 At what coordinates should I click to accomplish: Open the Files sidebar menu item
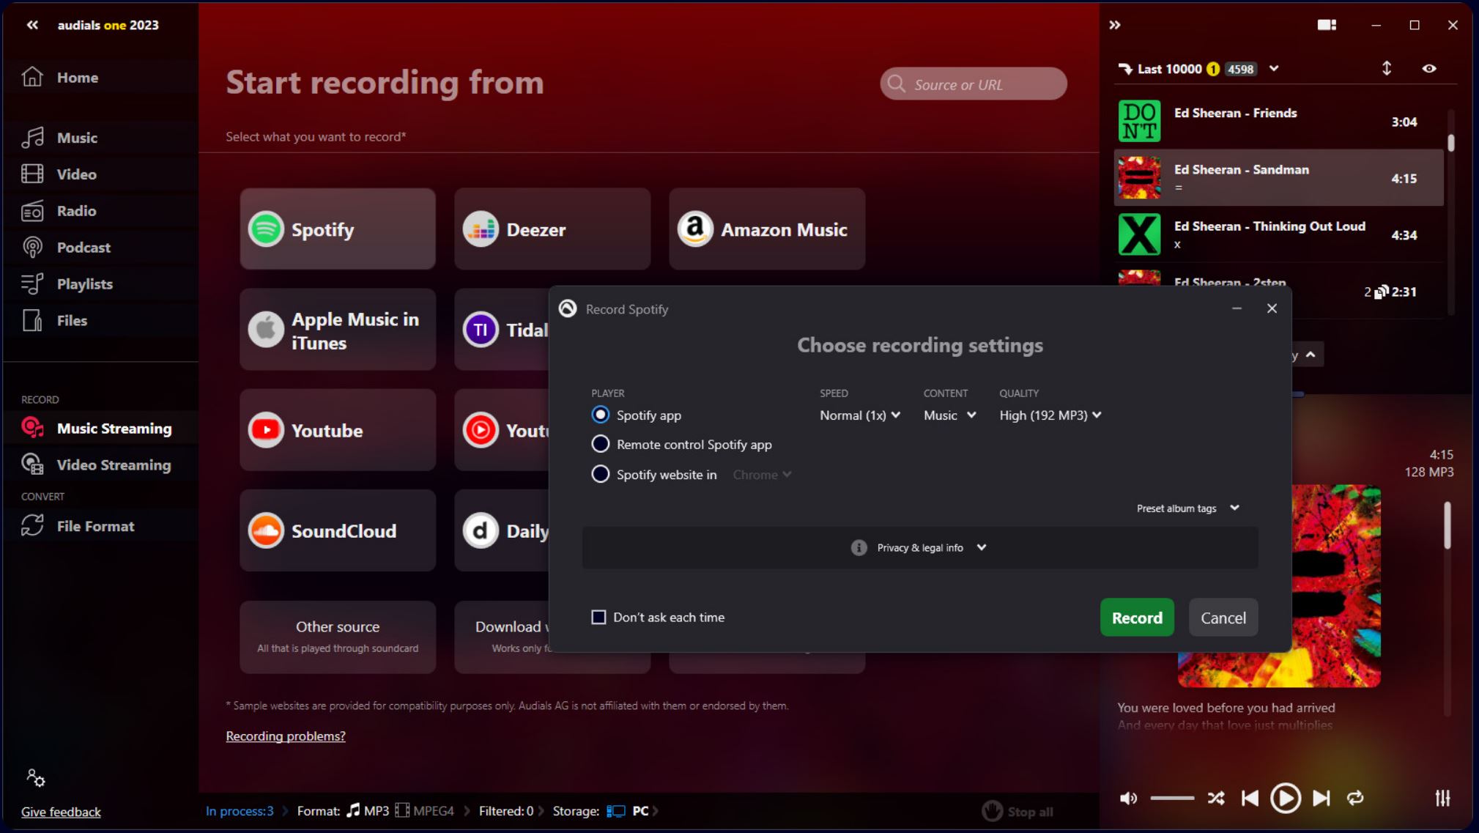click(71, 319)
